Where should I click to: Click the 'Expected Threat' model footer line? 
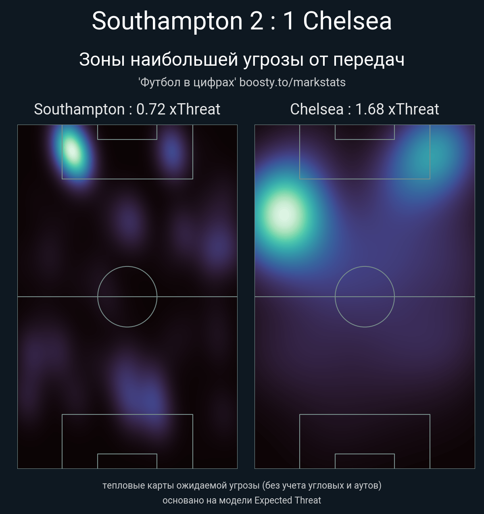coord(242,500)
